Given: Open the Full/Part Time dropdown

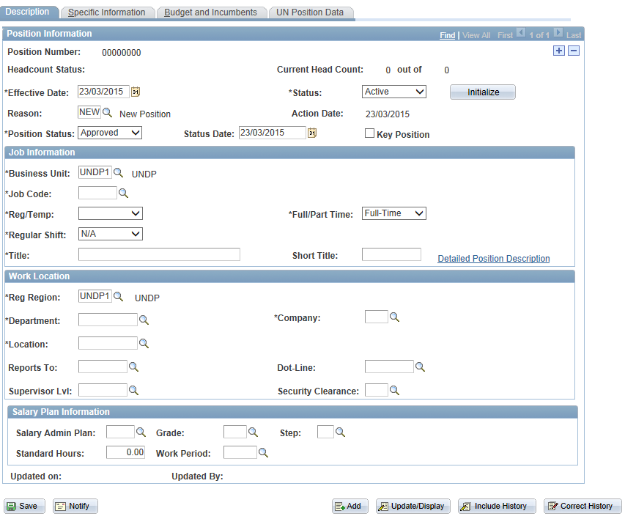Looking at the screenshot, I should click(394, 213).
